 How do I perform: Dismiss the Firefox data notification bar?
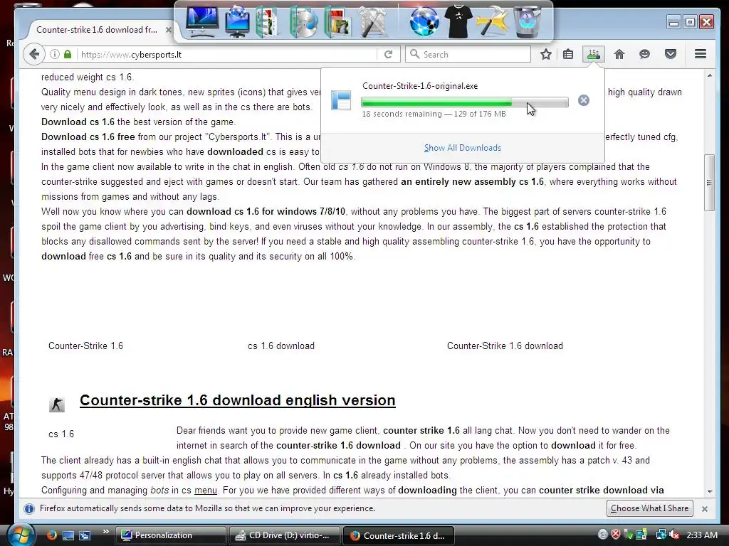(x=705, y=509)
